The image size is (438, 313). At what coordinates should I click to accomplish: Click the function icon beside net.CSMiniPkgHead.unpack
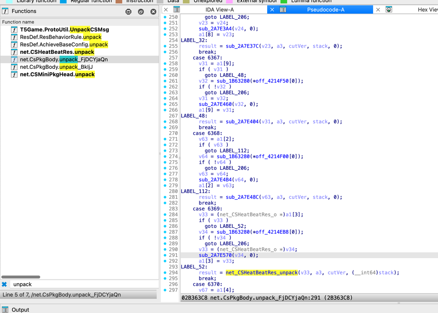coord(14,74)
